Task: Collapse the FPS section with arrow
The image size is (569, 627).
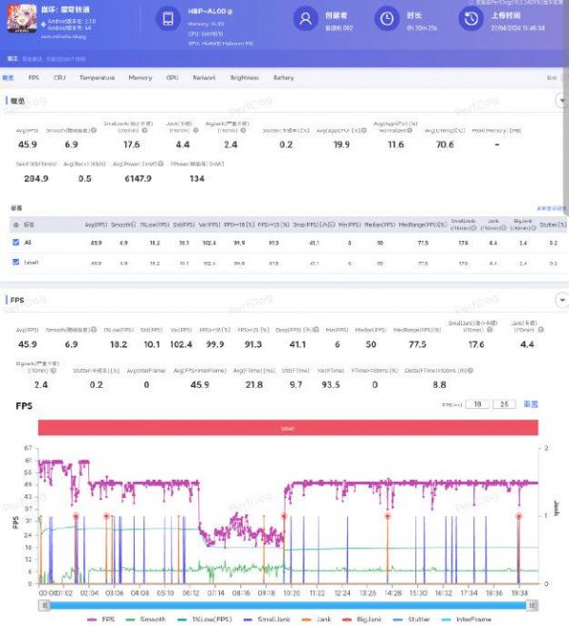Action: click(560, 300)
